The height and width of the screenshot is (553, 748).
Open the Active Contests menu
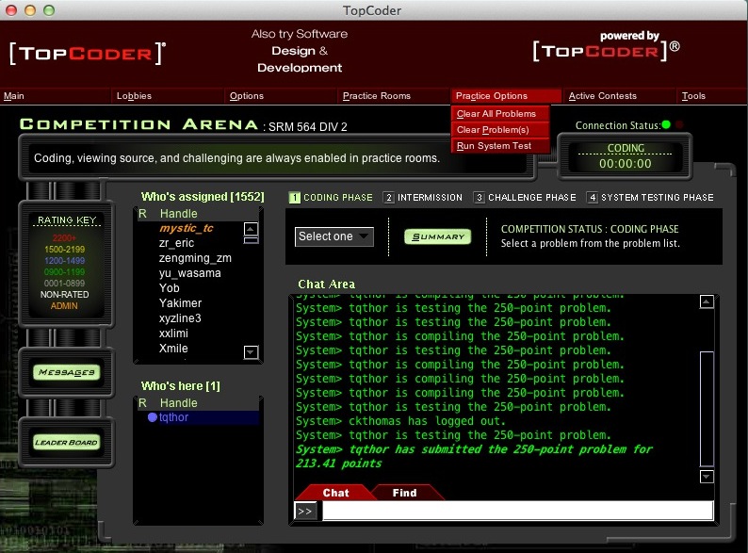coord(602,96)
